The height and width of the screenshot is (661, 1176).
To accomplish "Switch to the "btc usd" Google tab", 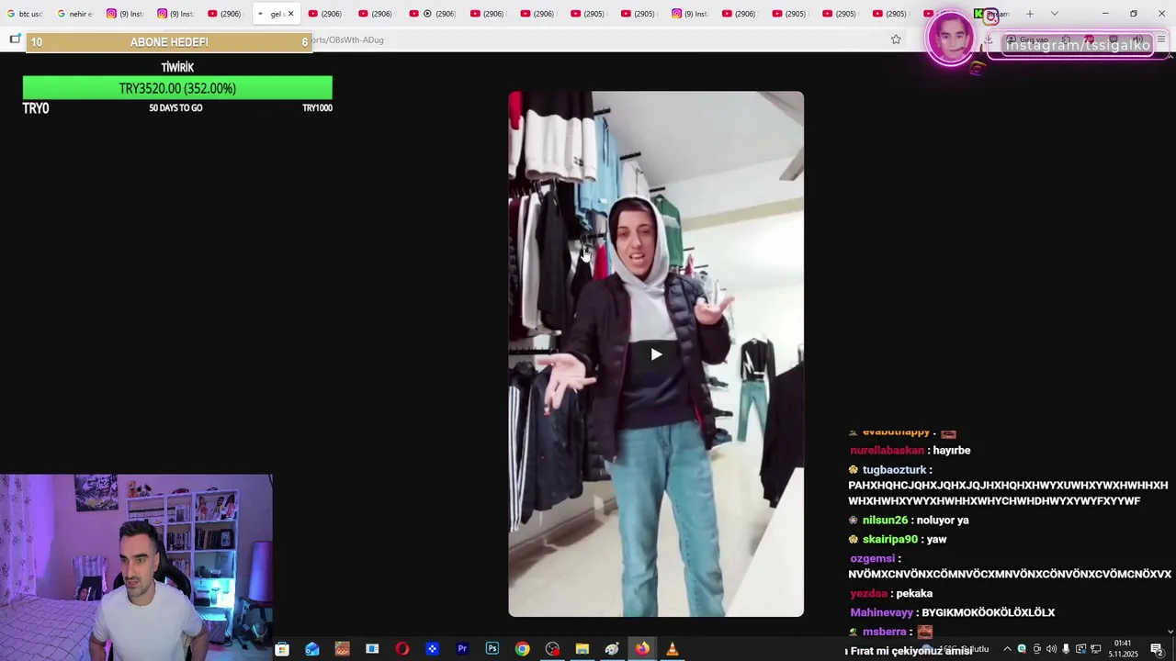I will pos(25,14).
